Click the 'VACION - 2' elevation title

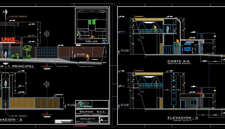coord(11,119)
